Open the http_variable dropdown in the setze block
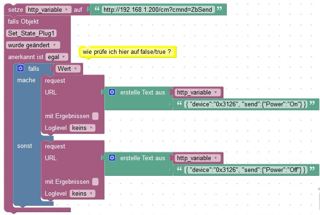This screenshot has height=215, width=320. coord(48,9)
